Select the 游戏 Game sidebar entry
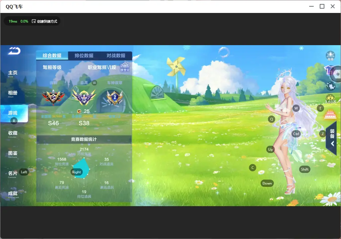 [x=14, y=114]
